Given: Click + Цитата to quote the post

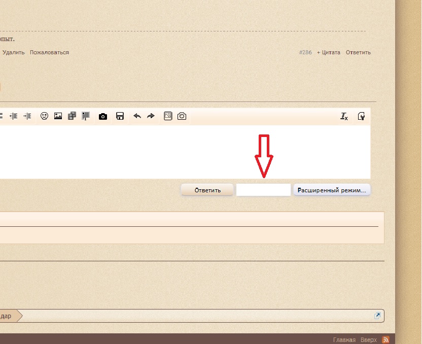Looking at the screenshot, I should [329, 52].
